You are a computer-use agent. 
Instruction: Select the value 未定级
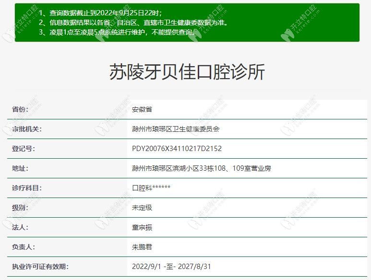coord(142,208)
